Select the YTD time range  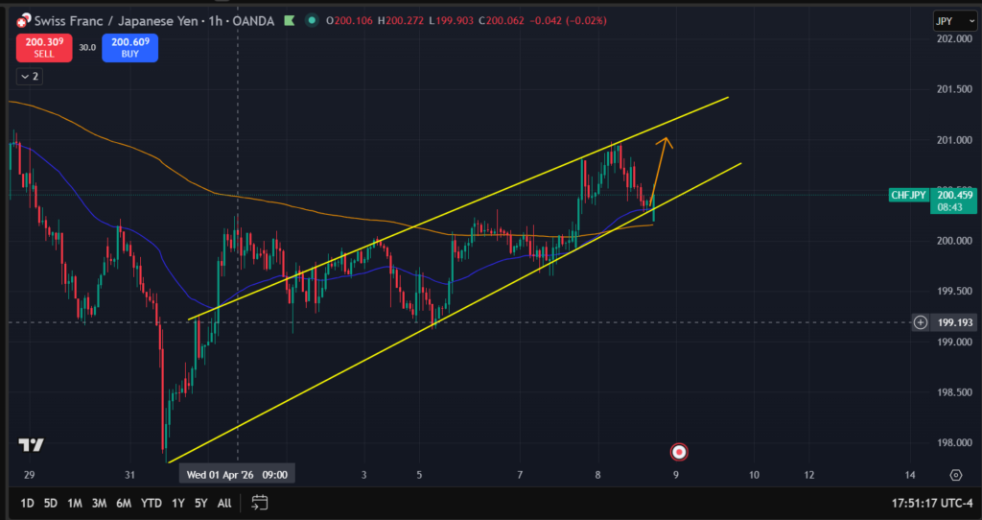pos(151,503)
